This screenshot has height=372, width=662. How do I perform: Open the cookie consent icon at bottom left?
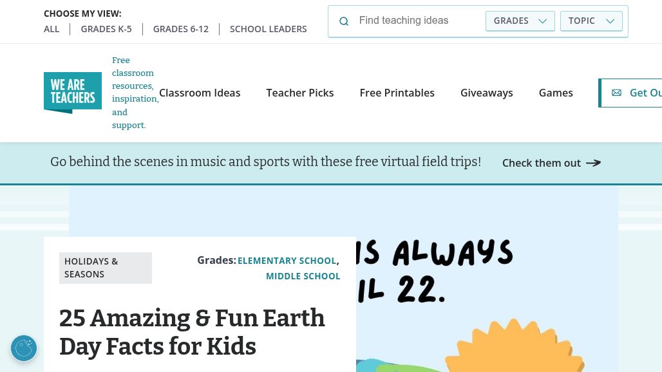24,348
